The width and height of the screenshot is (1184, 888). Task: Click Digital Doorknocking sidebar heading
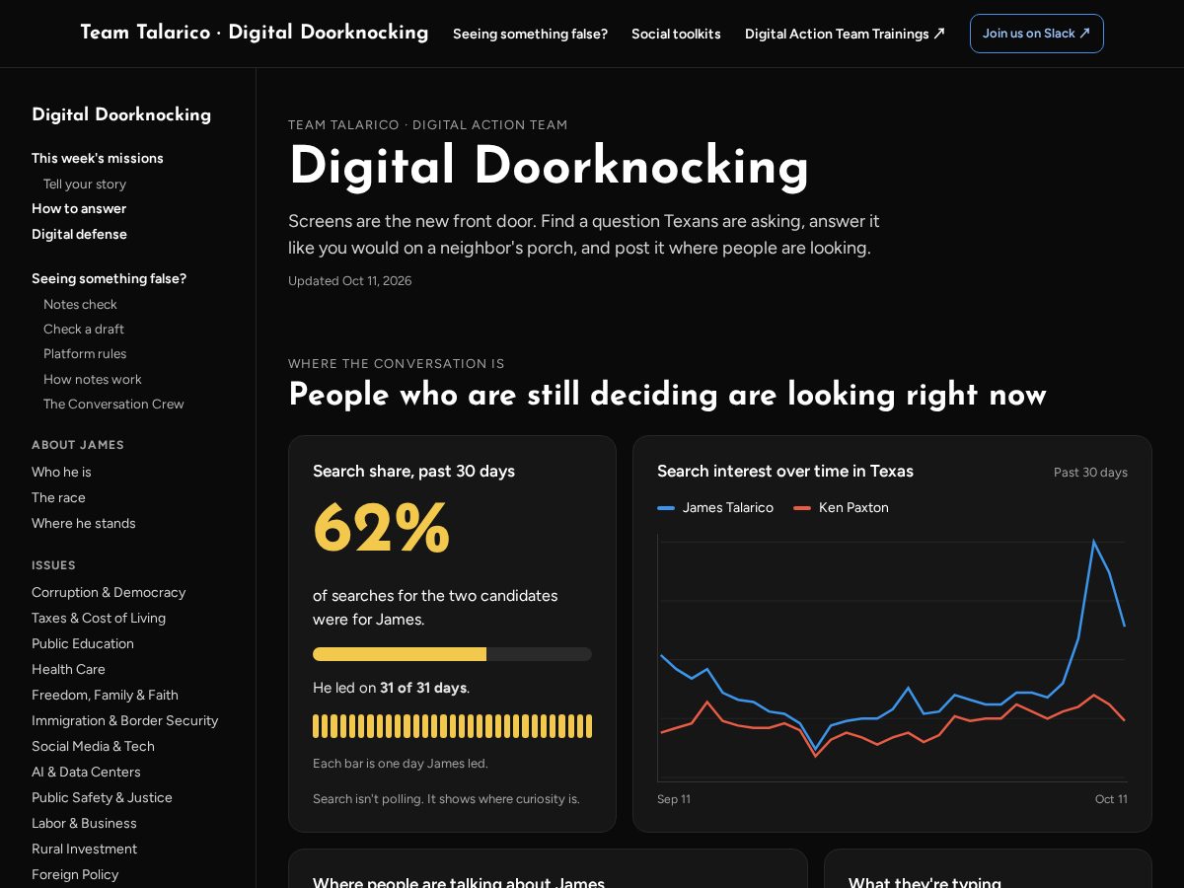121,114
